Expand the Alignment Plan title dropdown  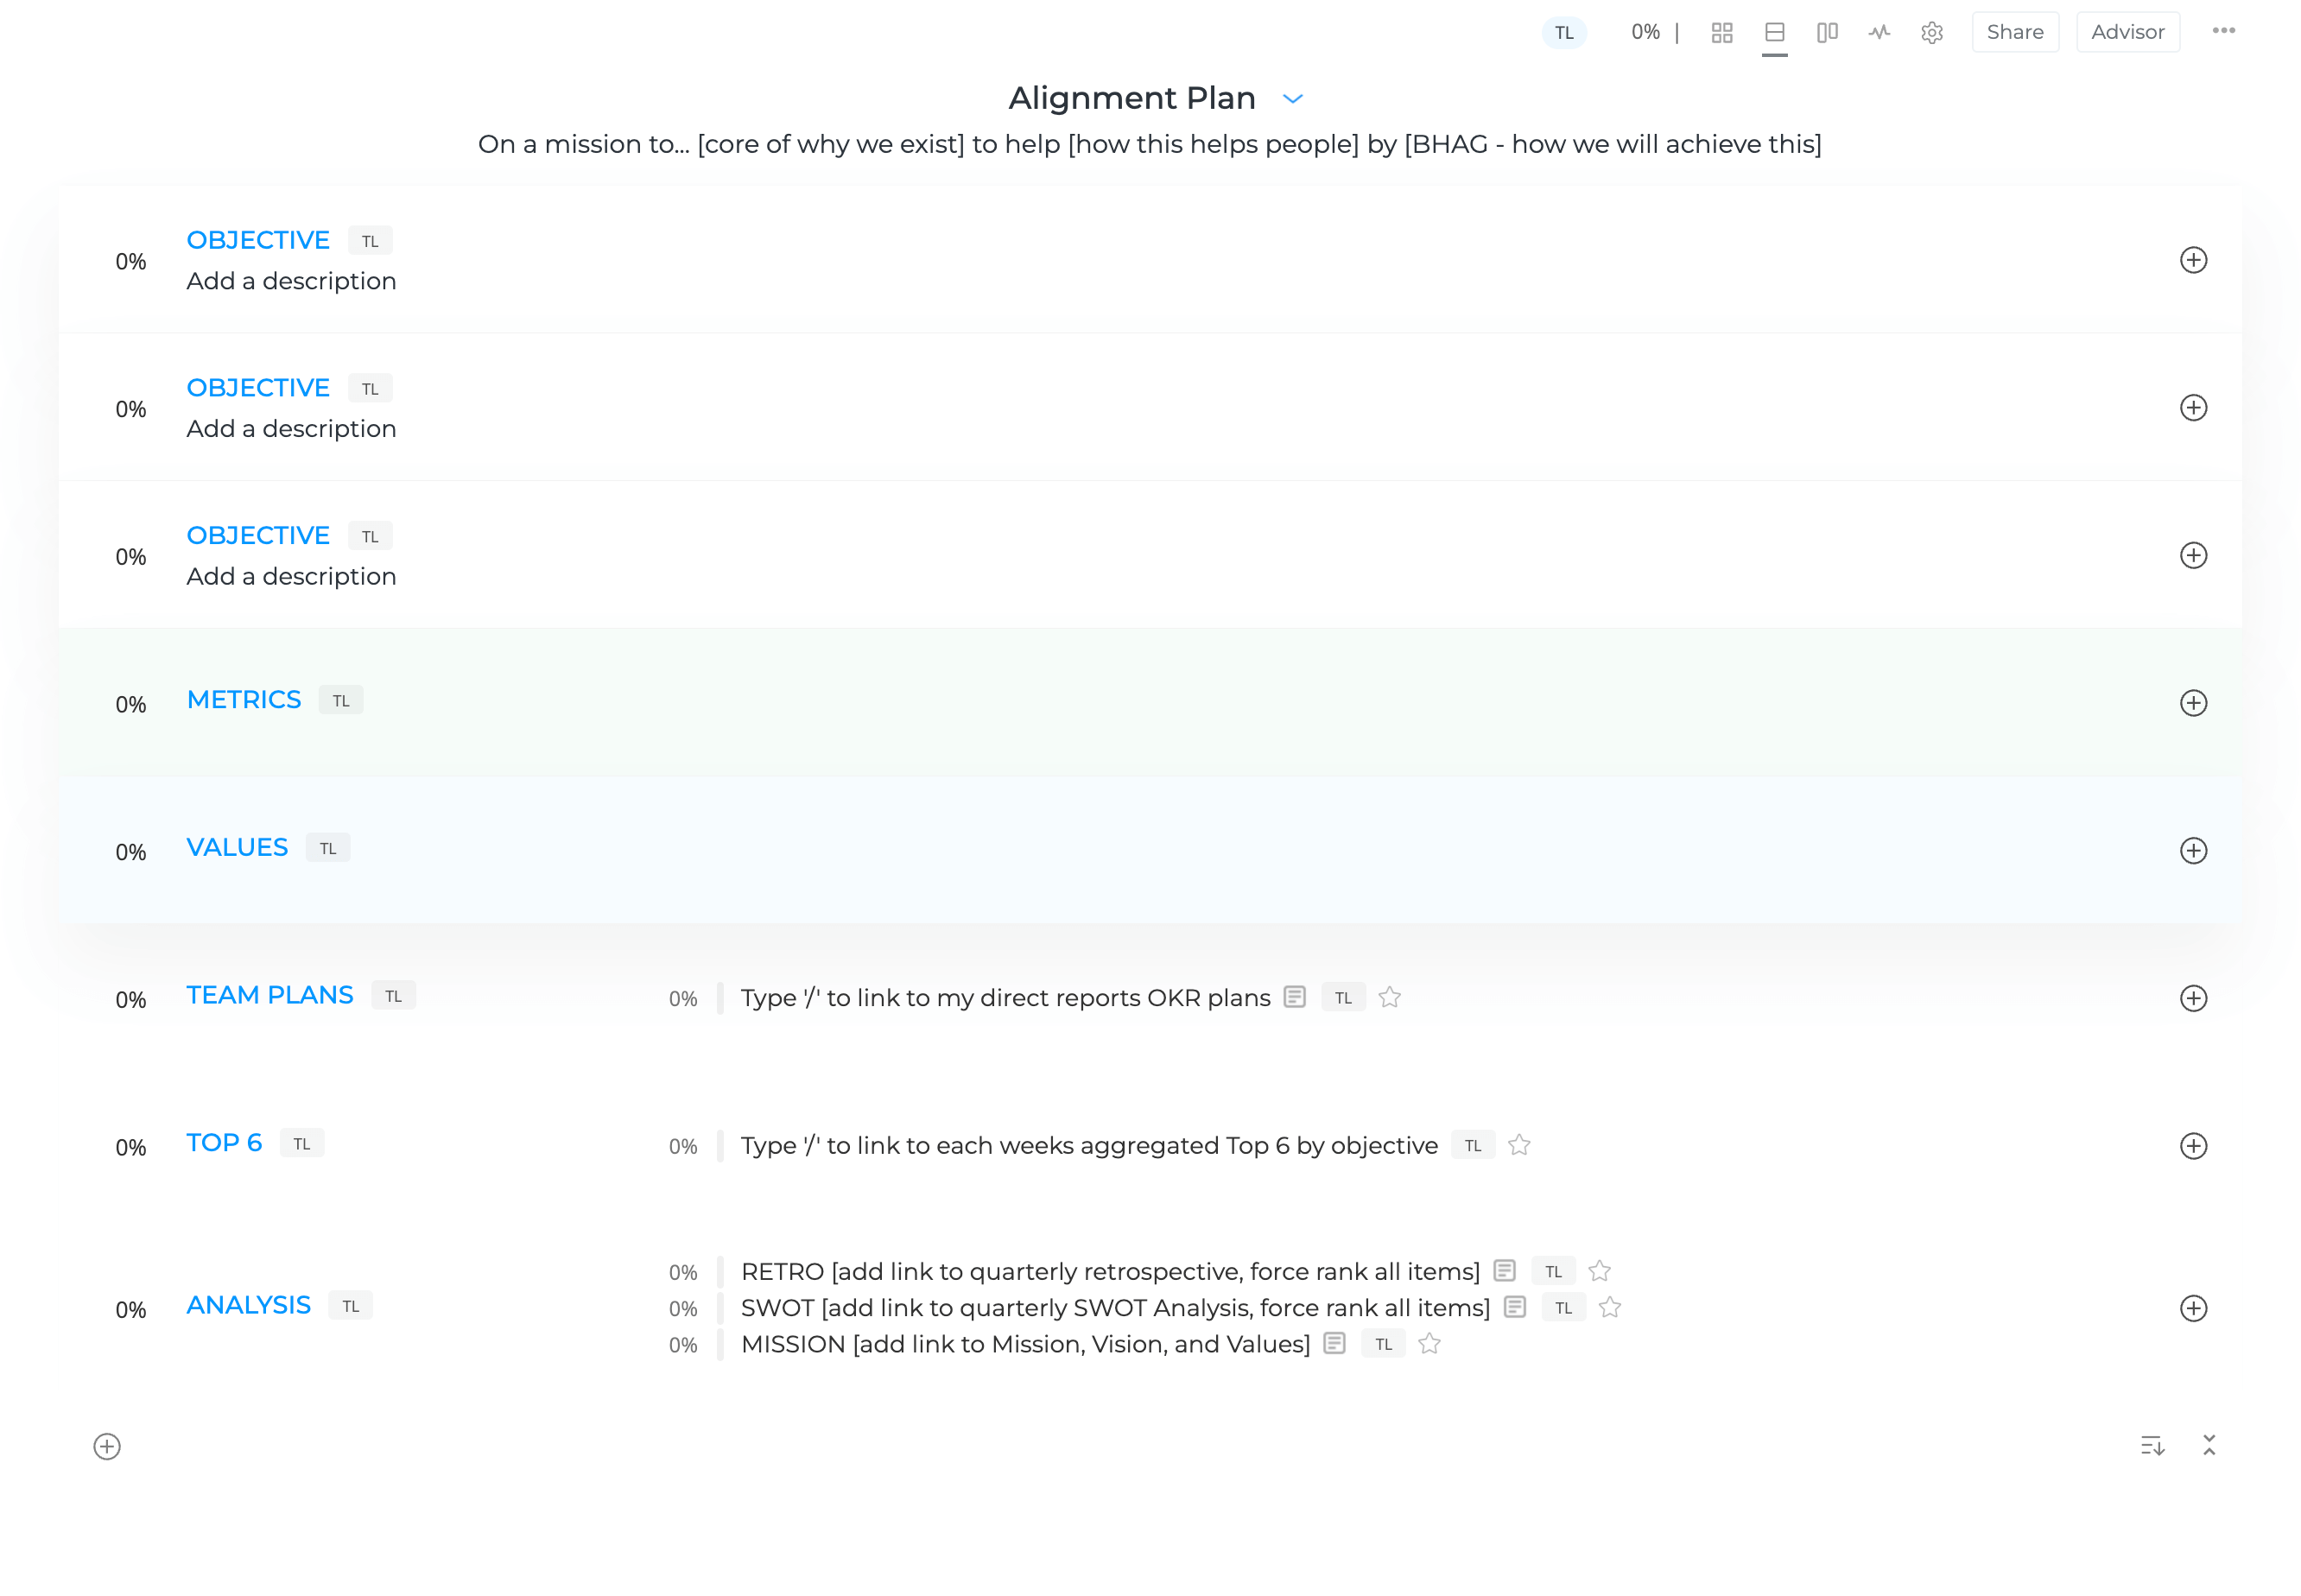point(1292,99)
